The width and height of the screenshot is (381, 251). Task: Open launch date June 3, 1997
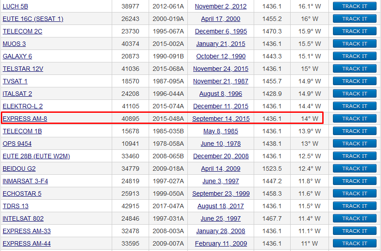tap(221, 181)
